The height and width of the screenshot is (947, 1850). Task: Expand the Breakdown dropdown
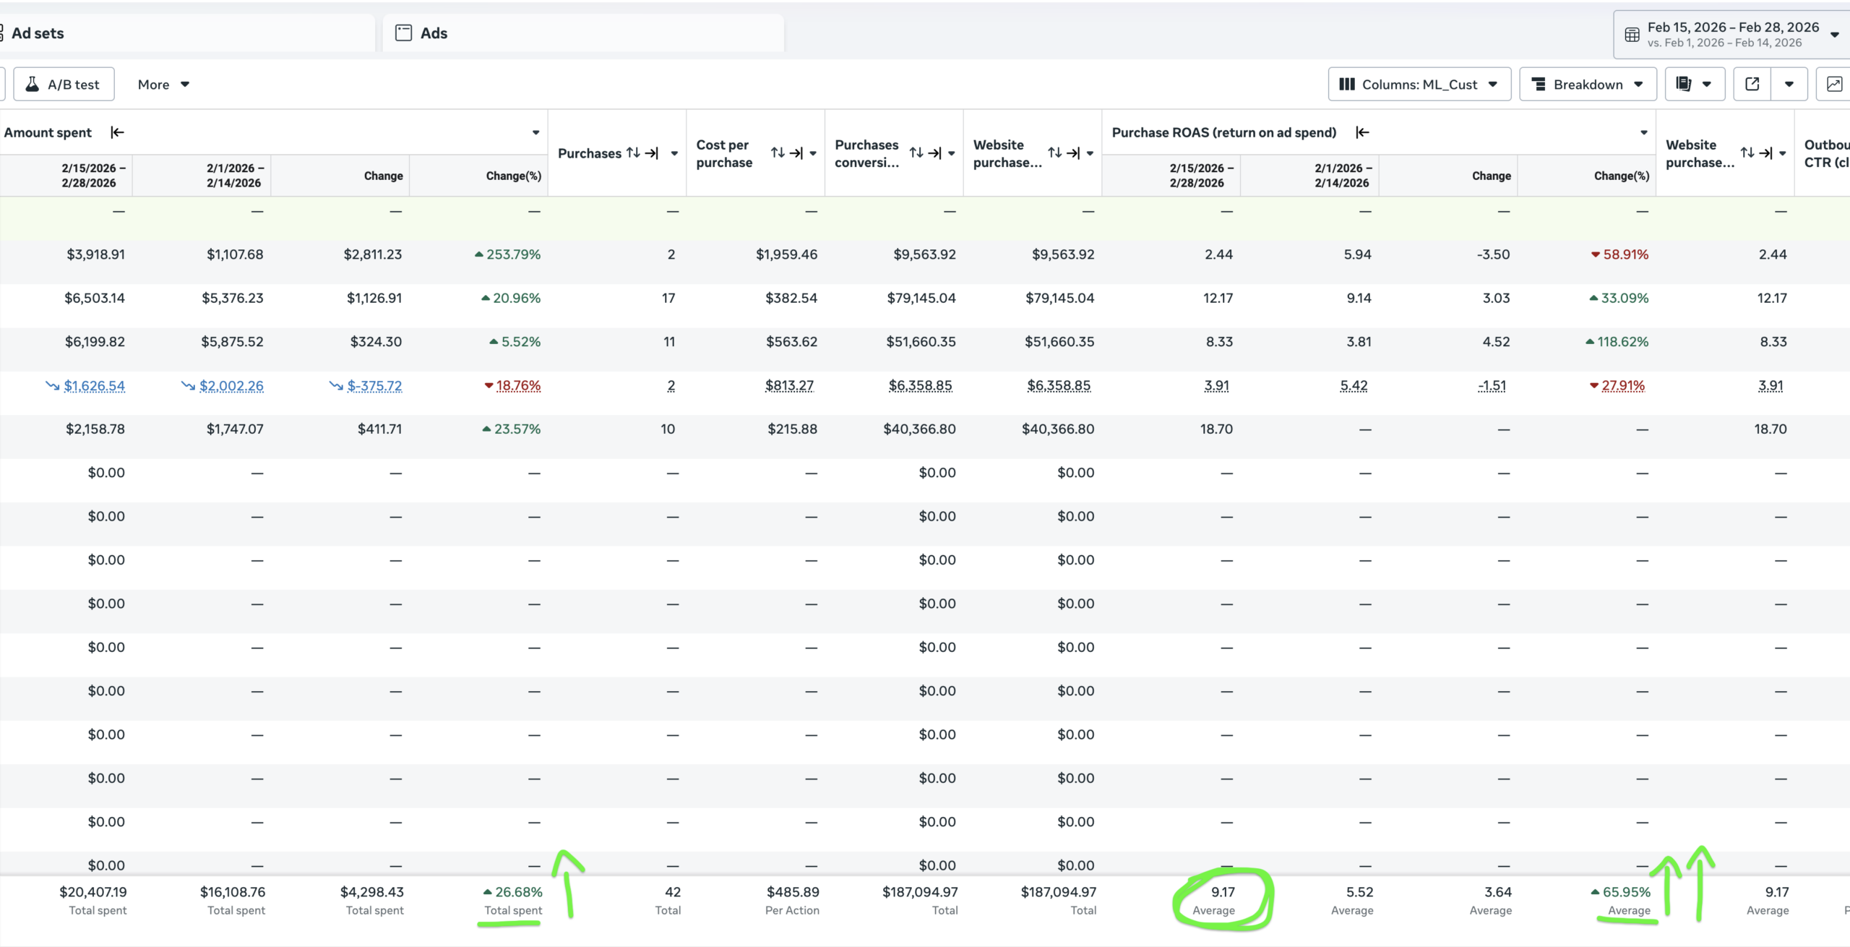coord(1587,85)
